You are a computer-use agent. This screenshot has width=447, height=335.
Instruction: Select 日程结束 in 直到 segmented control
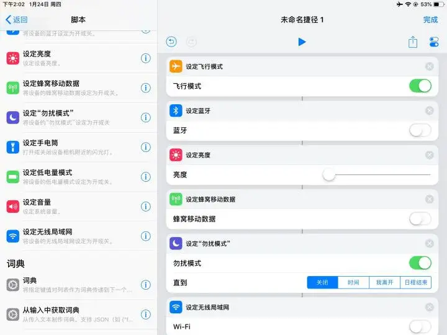415,282
